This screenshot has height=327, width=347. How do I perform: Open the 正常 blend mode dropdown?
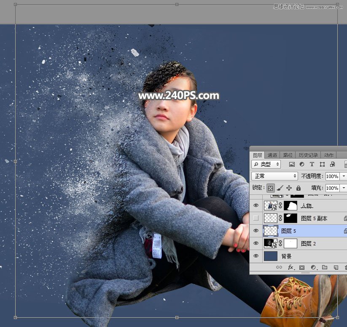pyautogui.click(x=274, y=176)
